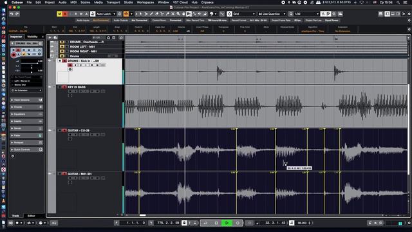
Task: Toggle the Snap on/off button
Action: tap(229, 14)
